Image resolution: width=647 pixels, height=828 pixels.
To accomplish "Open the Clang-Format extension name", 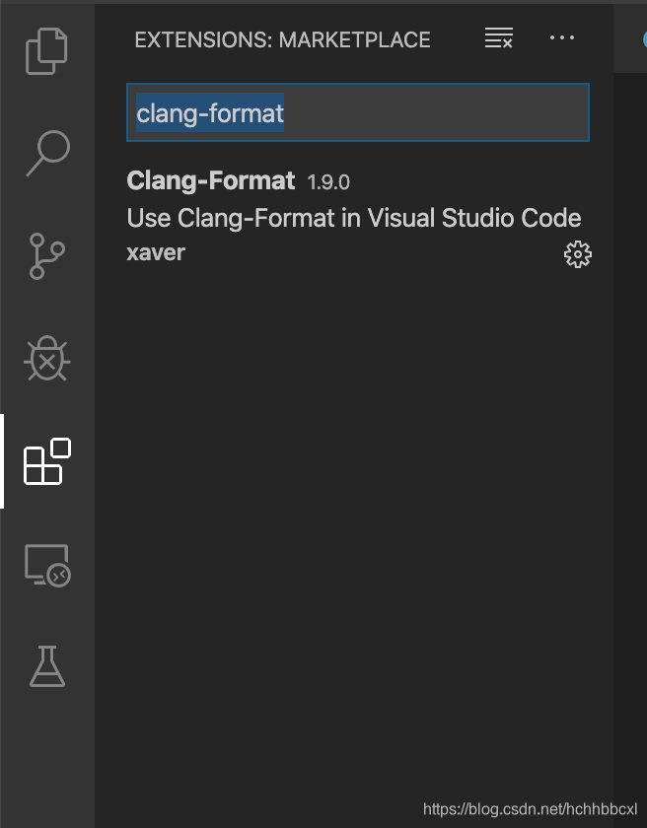I will (211, 181).
